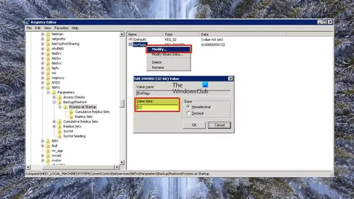Click the (Default) string value icon

tap(130, 39)
